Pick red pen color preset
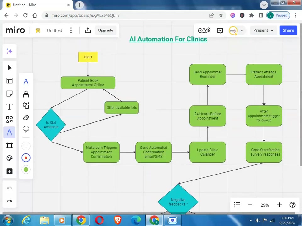Image resolution: width=302 pixels, height=226 pixels. click(26, 158)
